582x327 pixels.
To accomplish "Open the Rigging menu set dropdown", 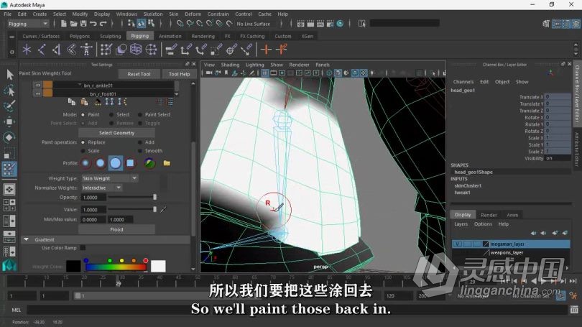I will [28, 24].
